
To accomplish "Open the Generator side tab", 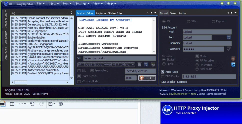I will [6, 53].
